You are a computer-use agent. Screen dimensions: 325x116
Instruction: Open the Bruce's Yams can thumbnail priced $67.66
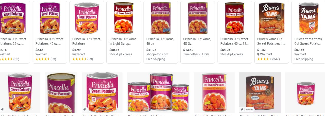[x=308, y=18]
